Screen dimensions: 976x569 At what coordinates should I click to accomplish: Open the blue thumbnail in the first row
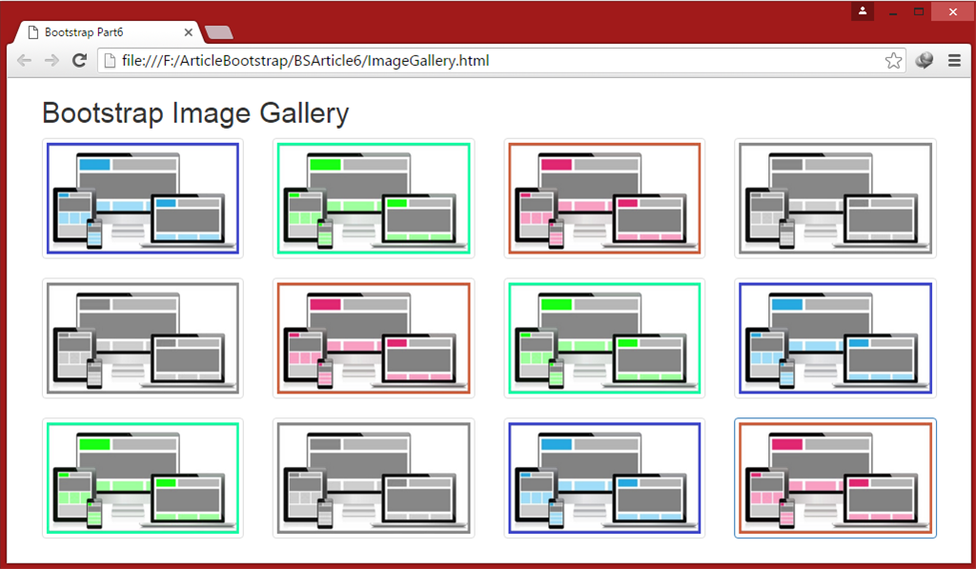(143, 198)
